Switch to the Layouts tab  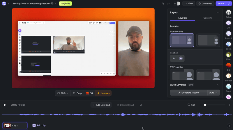(x=183, y=18)
